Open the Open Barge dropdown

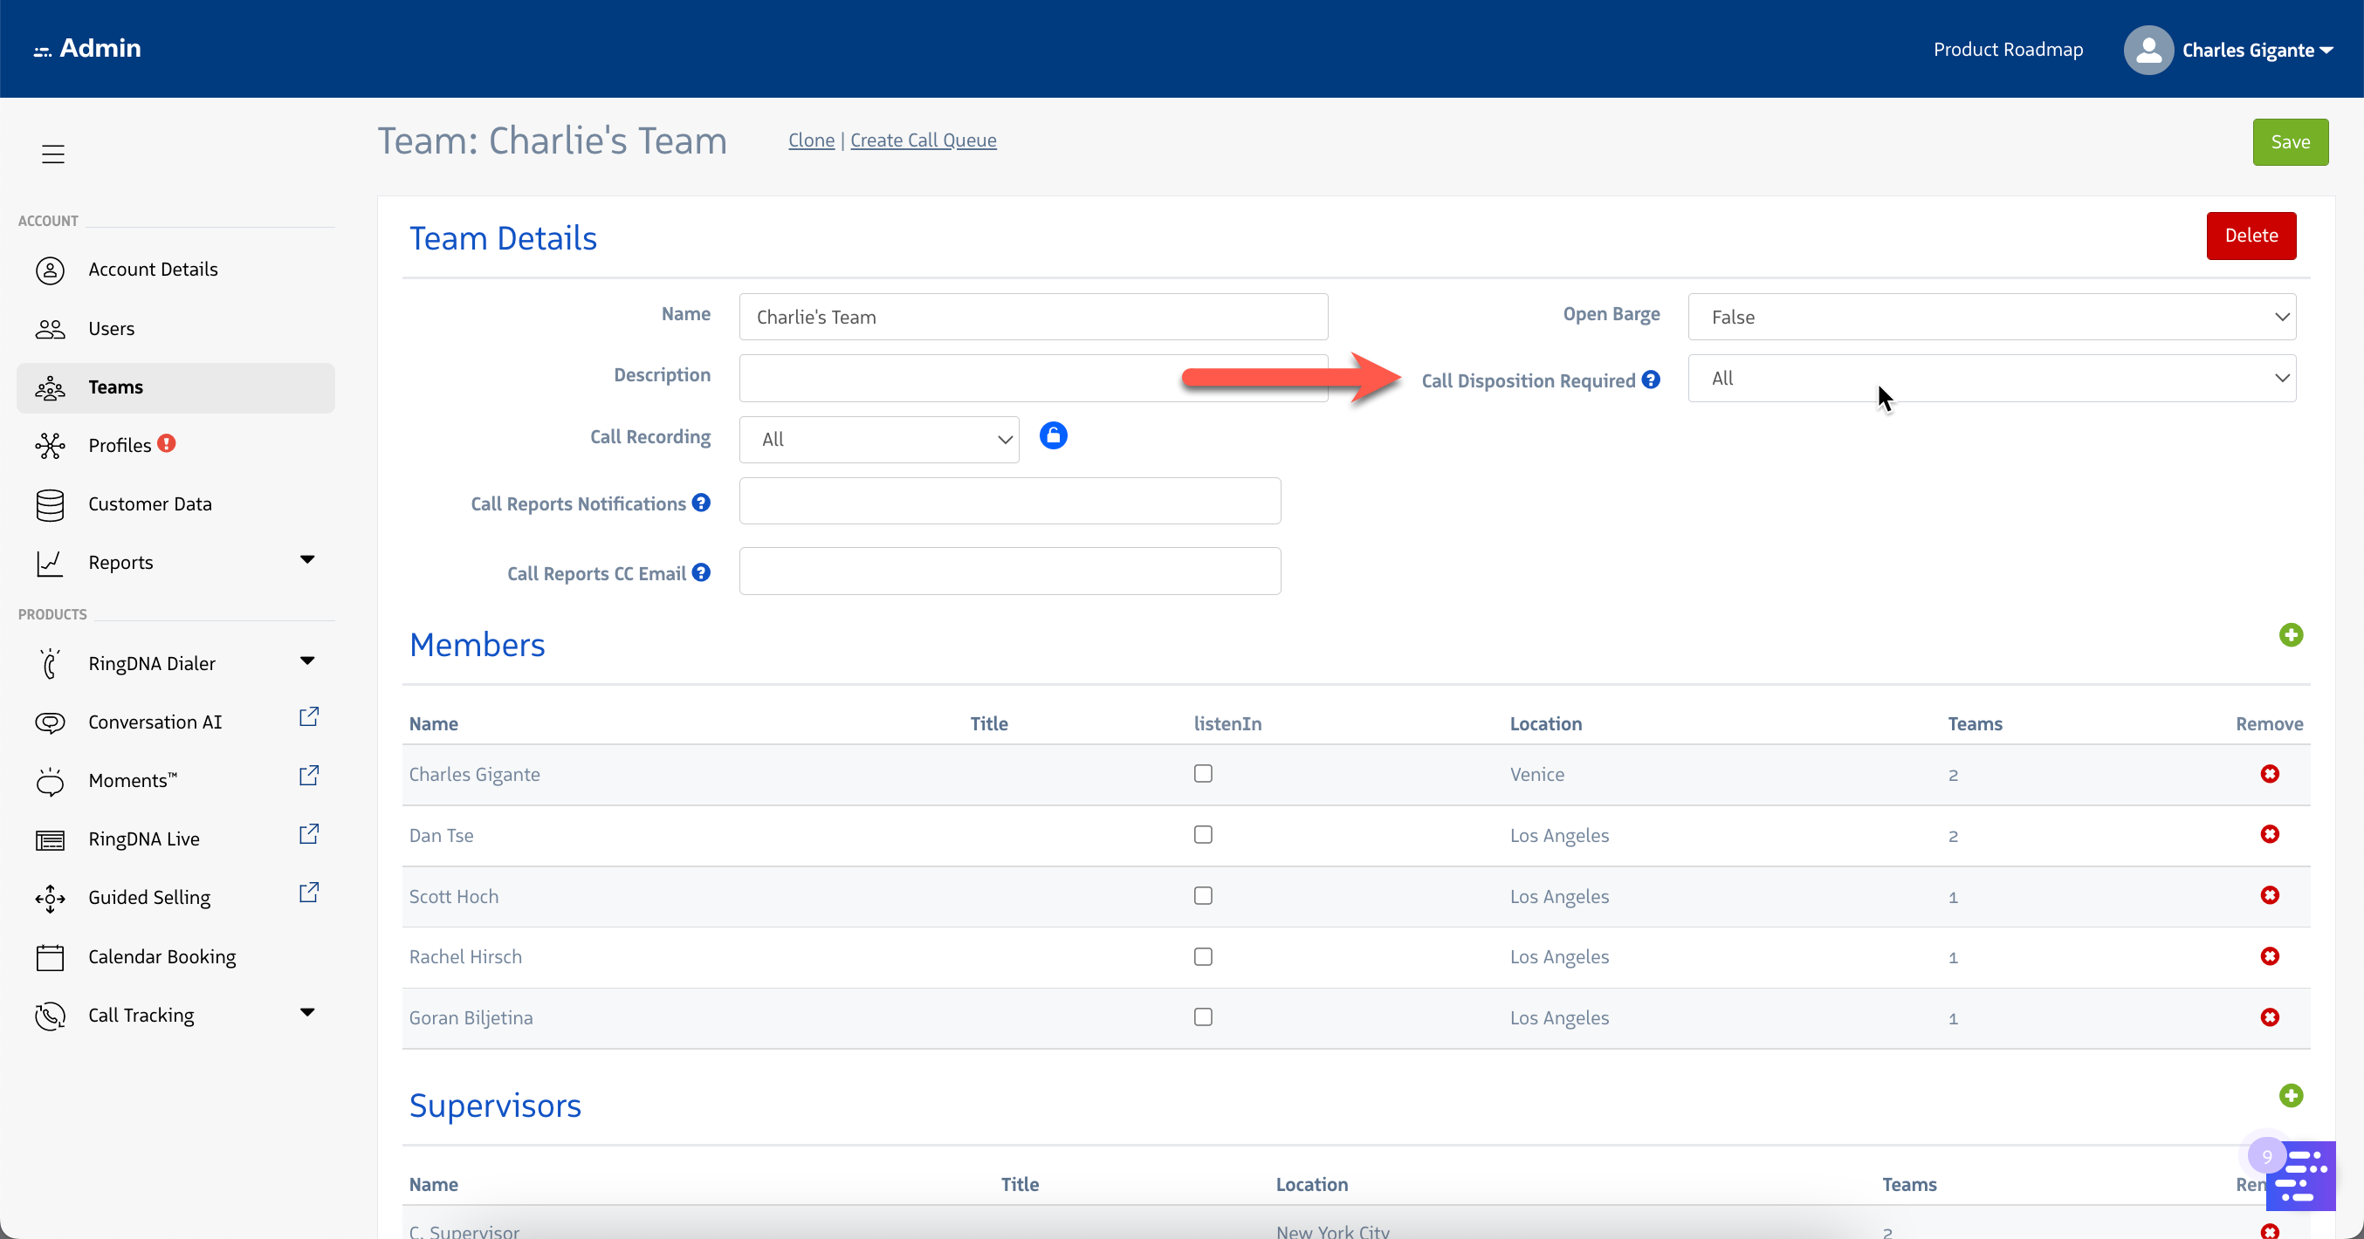1991,318
